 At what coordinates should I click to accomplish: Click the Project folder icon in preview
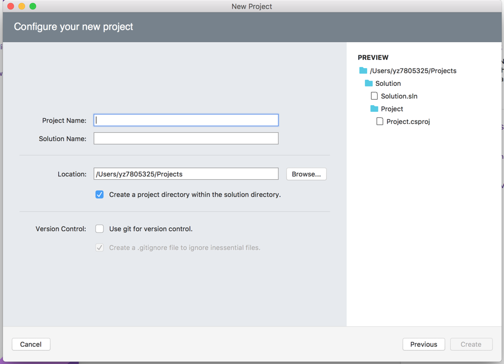point(374,109)
